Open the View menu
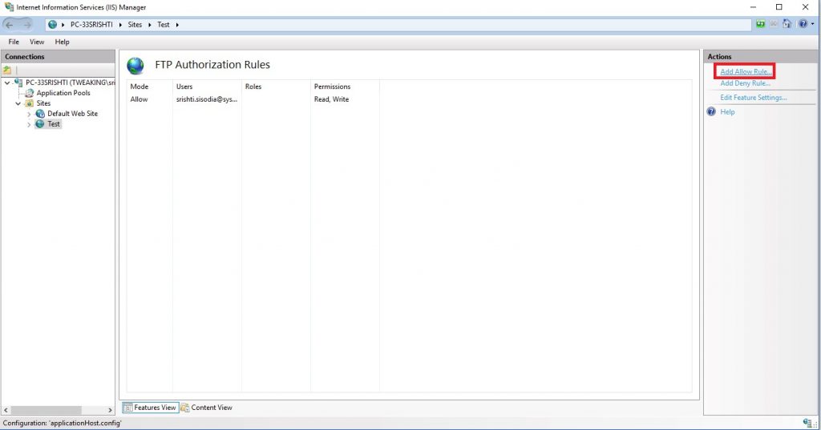The height and width of the screenshot is (430, 821). pyautogui.click(x=37, y=42)
